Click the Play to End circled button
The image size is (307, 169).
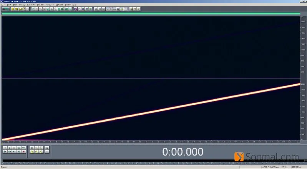coord(19,148)
